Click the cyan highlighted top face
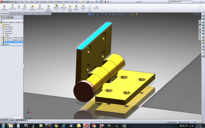The width and height of the screenshot is (205, 128). (95, 36)
